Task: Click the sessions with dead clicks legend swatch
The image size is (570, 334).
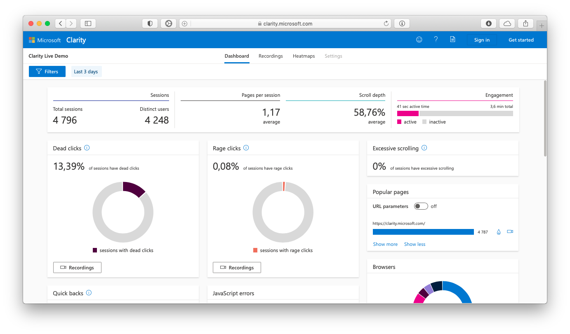Action: (95, 250)
